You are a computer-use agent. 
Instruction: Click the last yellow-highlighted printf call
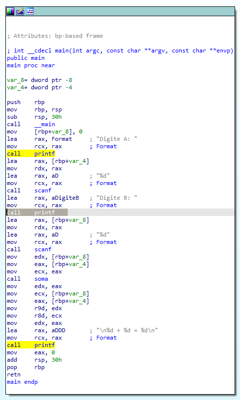[x=31, y=345]
